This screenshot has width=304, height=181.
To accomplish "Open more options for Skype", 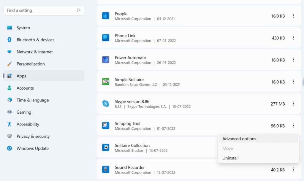I will 294,104.
